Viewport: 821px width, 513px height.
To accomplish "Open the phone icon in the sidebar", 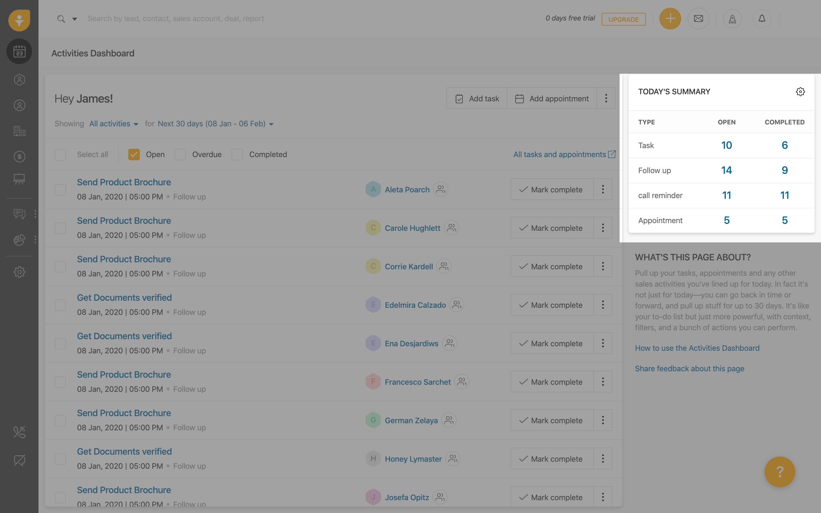I will pyautogui.click(x=19, y=432).
